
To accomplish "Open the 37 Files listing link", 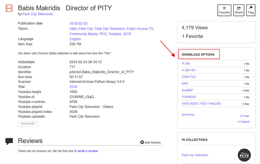I will 244,116.
